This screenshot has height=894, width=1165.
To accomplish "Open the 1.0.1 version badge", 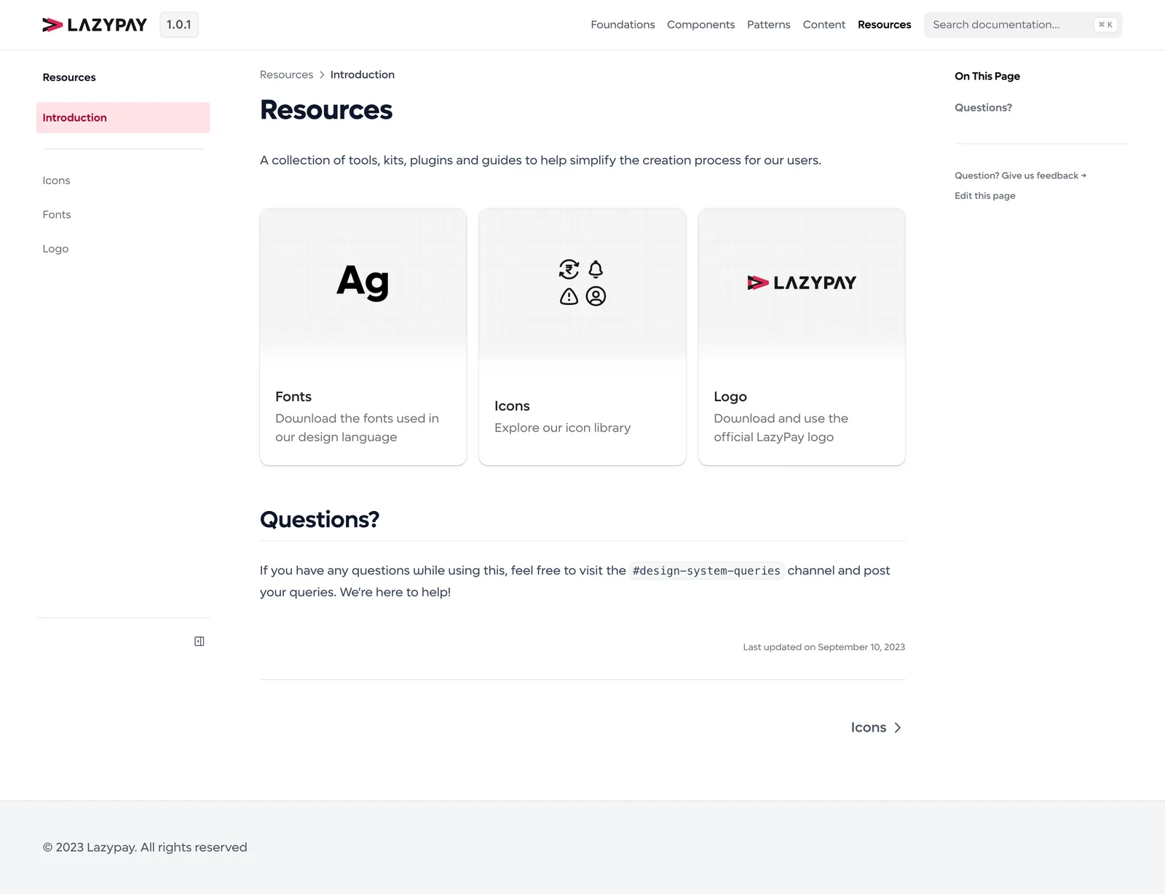I will pyautogui.click(x=178, y=25).
